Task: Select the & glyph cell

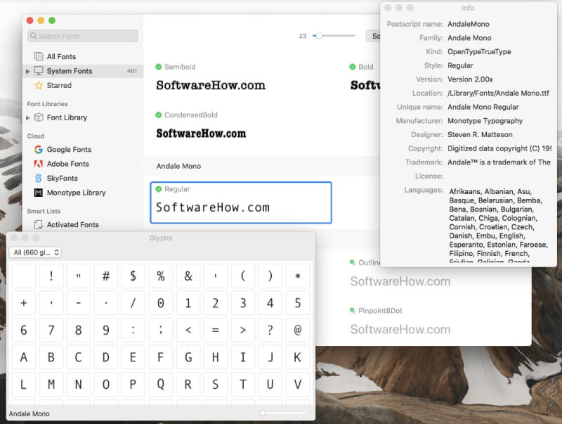Action: tap(188, 276)
